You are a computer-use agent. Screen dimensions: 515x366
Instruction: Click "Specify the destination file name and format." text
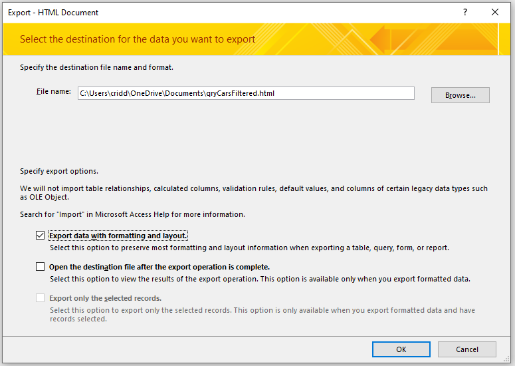[96, 67]
